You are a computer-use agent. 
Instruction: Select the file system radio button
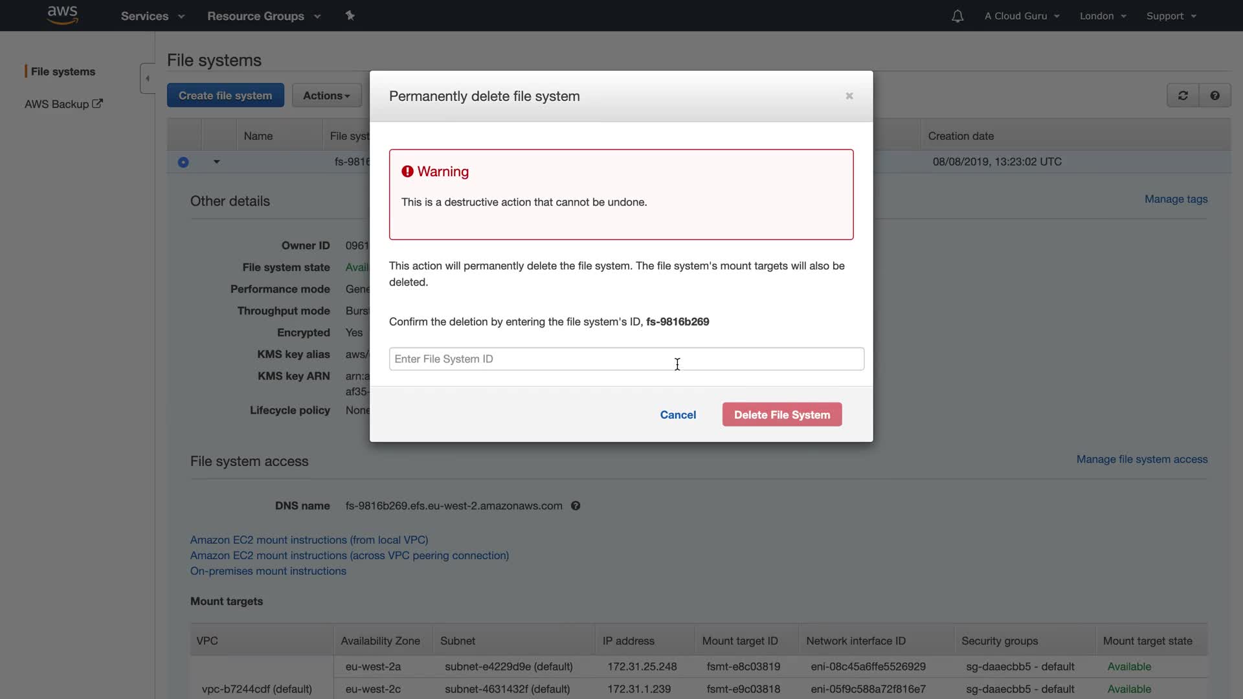pyautogui.click(x=183, y=162)
